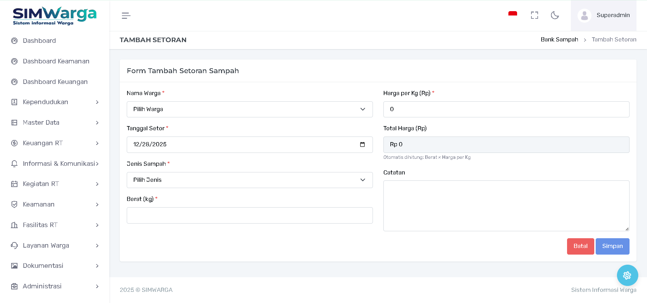
Task: Open the floating settings gear button
Action: [627, 275]
